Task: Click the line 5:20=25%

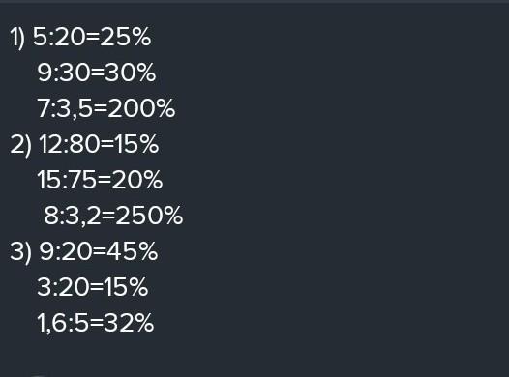Action: [92, 37]
